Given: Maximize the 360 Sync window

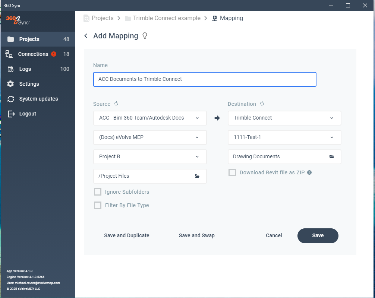Looking at the screenshot, I should pos(348,5).
